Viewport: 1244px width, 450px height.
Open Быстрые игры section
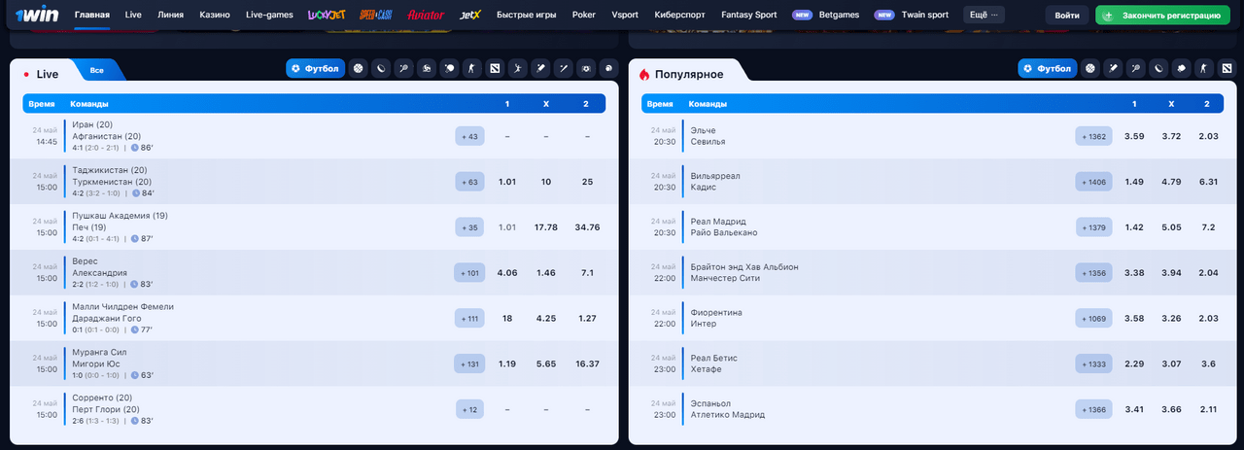click(527, 16)
